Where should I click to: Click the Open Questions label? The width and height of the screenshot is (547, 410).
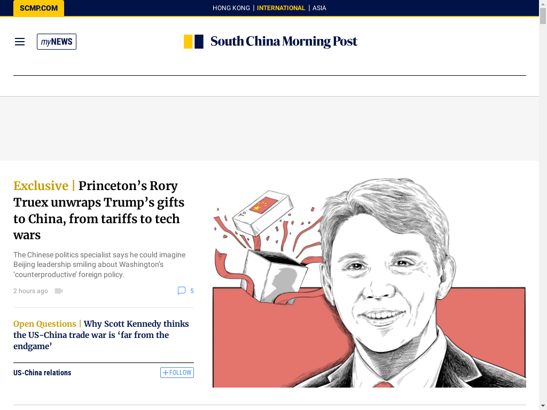[x=45, y=324]
